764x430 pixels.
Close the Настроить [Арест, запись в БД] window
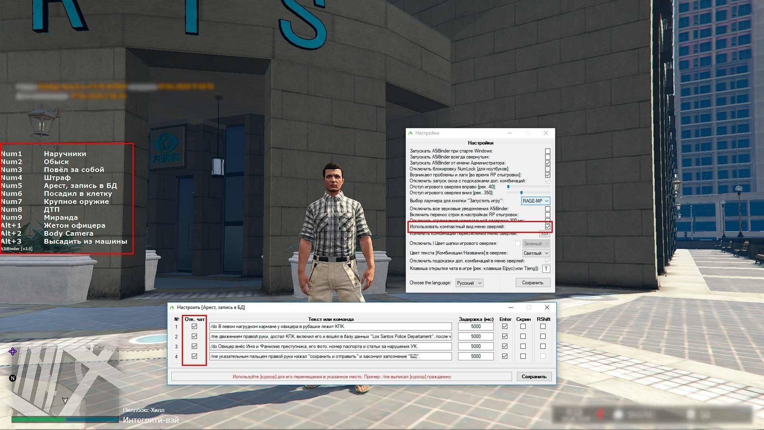[x=547, y=307]
